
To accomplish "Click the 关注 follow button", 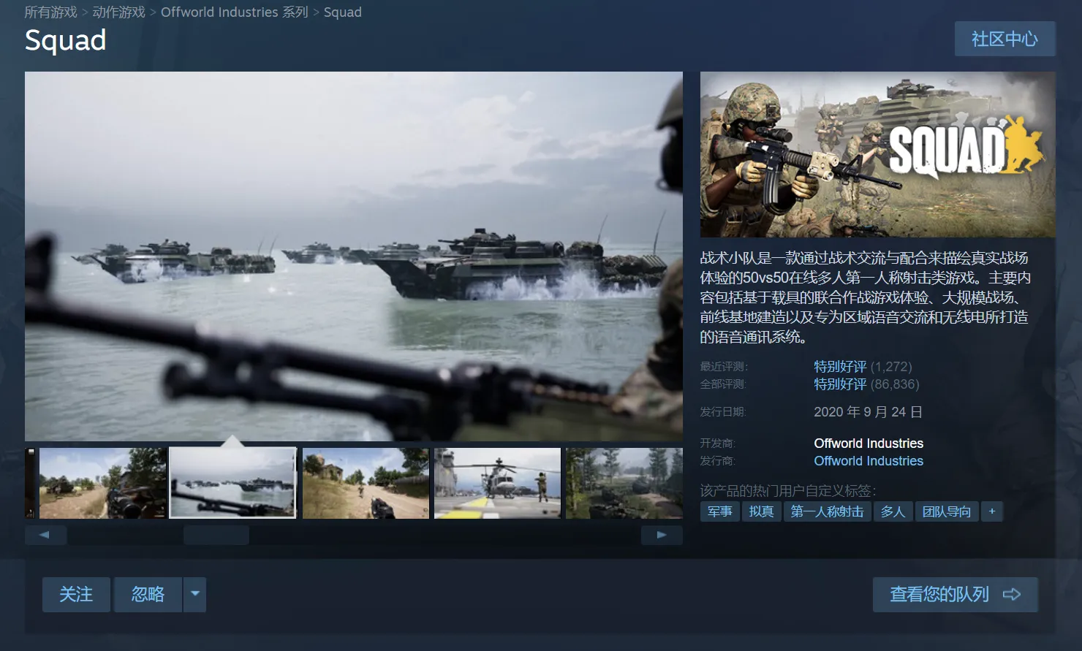I will [x=76, y=594].
